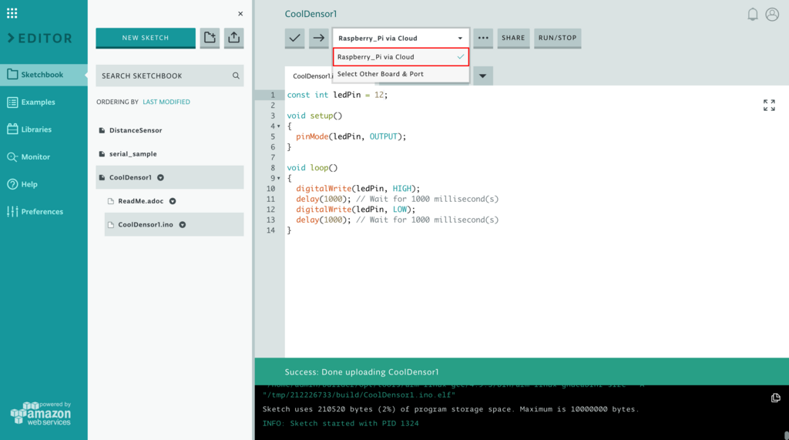
Task: Click the search magnifier icon
Action: pyautogui.click(x=236, y=76)
